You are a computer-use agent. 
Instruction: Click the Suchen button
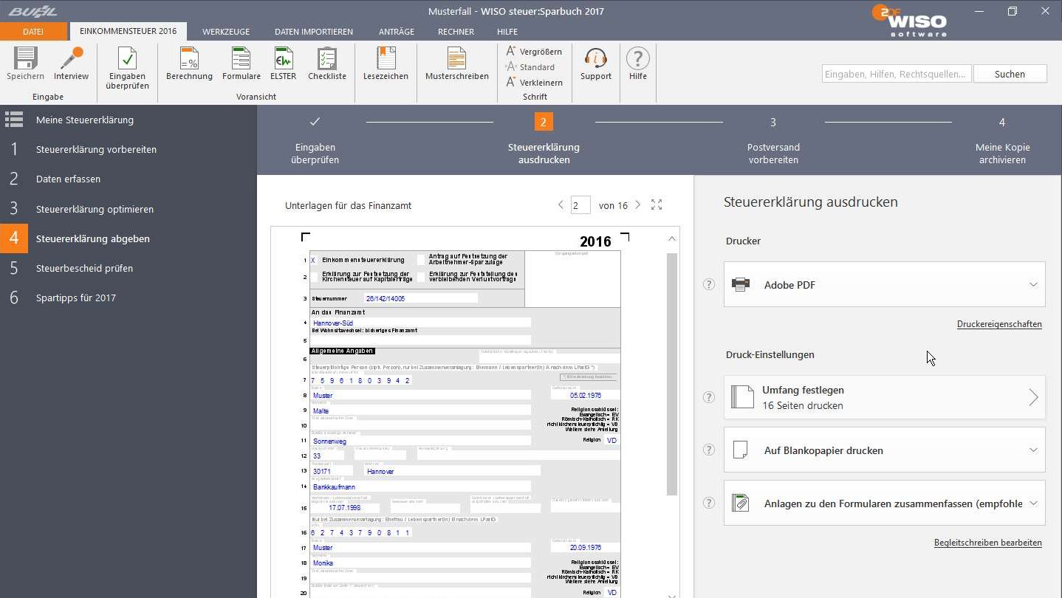(x=1010, y=74)
